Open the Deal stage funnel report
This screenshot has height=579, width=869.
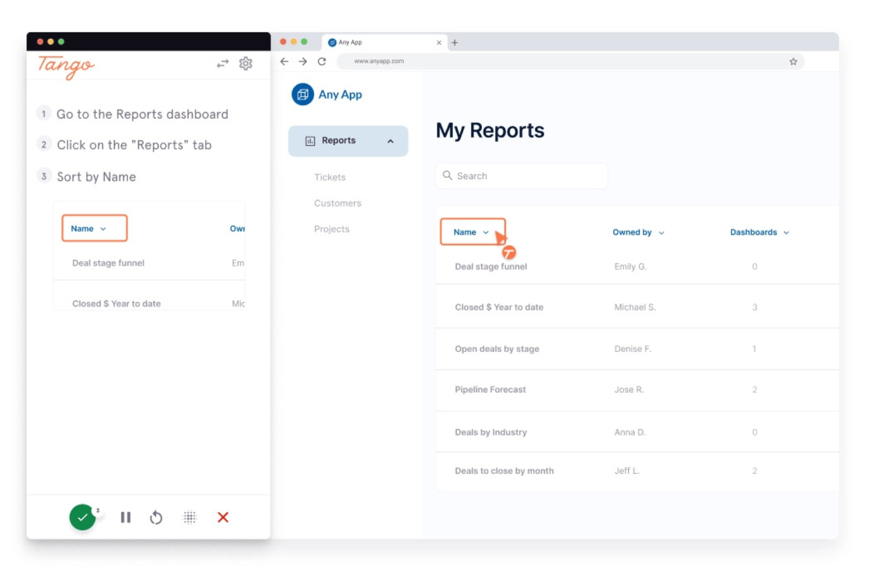coord(491,266)
